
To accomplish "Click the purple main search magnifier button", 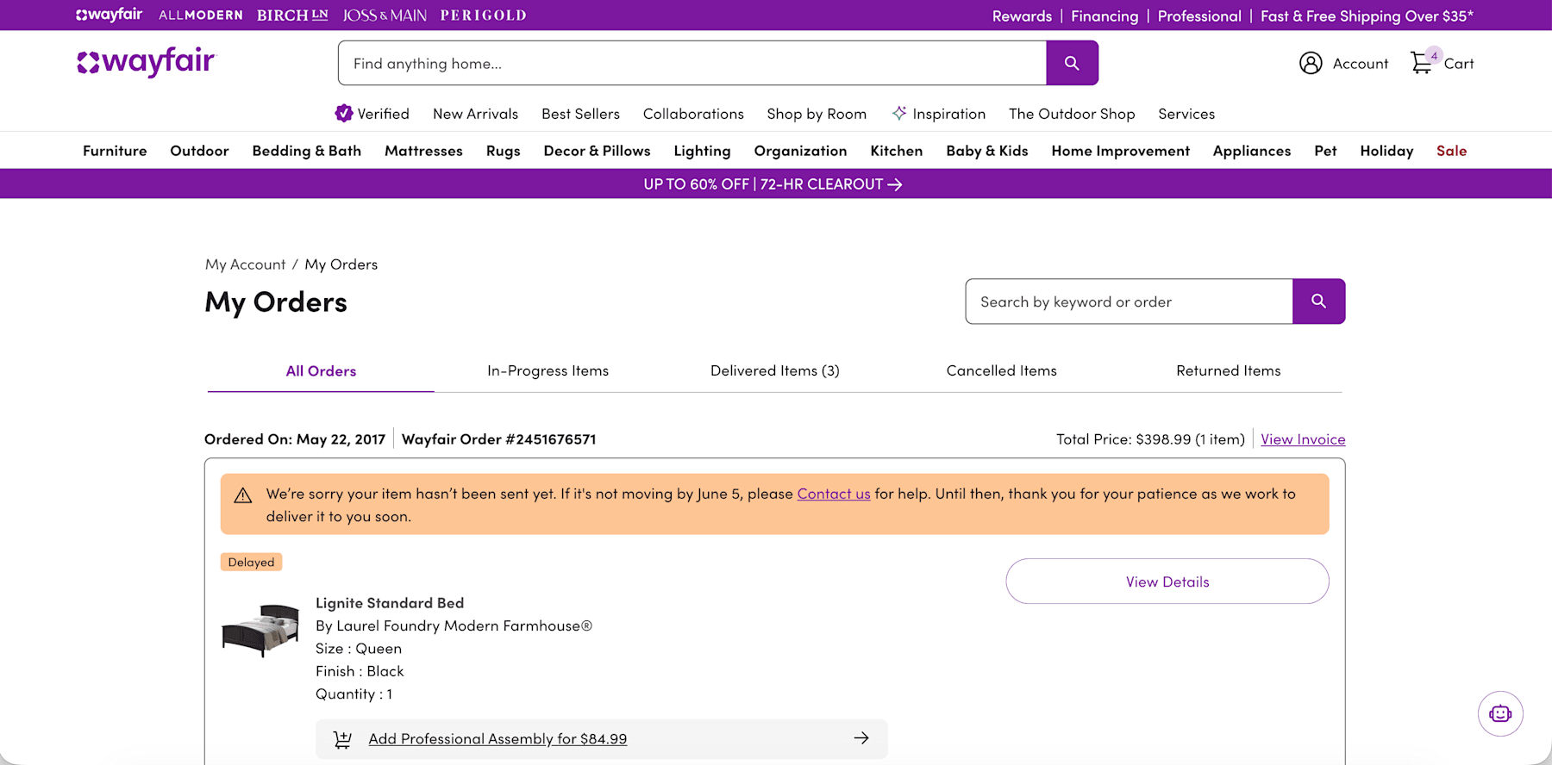I will pyautogui.click(x=1072, y=63).
